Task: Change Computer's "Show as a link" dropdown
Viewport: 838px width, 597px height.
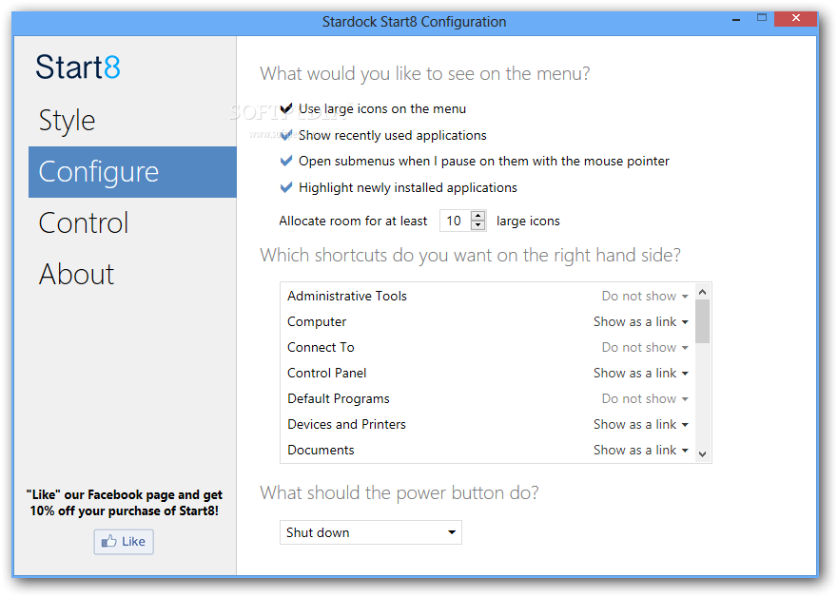Action: 641,321
